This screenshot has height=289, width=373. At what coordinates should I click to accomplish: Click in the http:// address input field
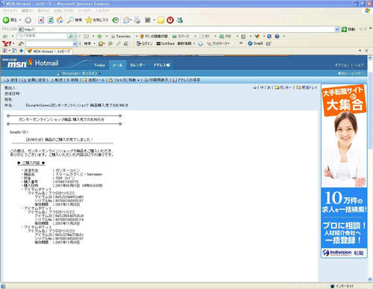click(179, 29)
